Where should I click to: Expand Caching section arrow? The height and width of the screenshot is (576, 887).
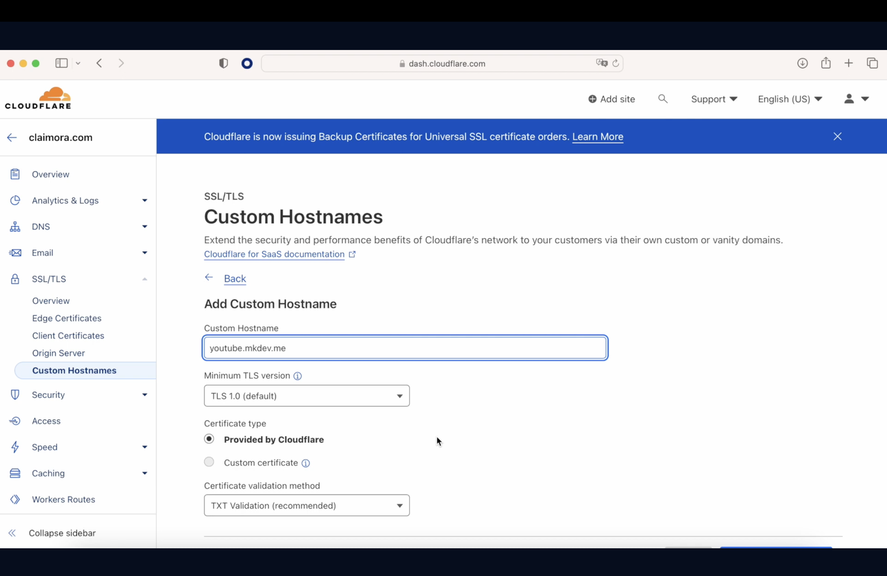145,474
